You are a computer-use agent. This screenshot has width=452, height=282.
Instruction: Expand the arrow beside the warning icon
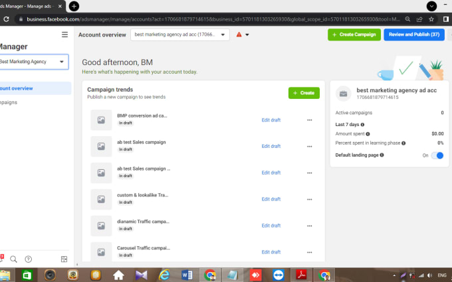pyautogui.click(x=247, y=35)
